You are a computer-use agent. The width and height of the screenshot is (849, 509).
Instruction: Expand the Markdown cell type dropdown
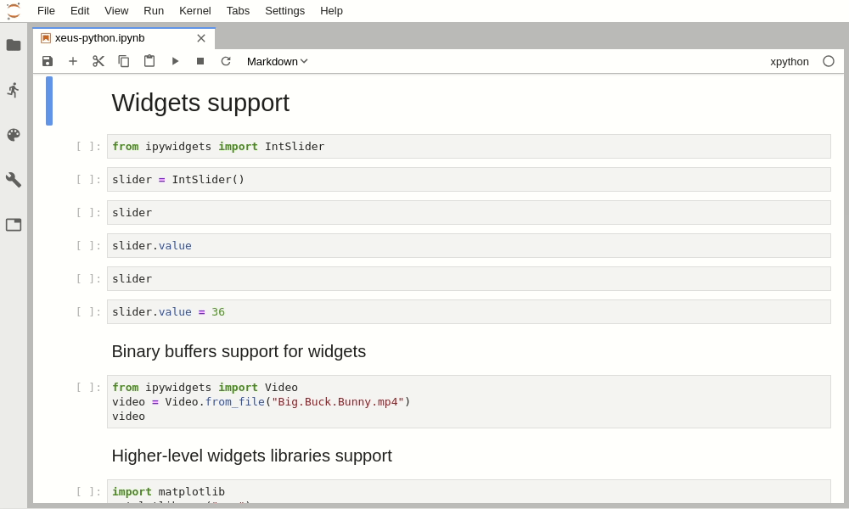(277, 61)
